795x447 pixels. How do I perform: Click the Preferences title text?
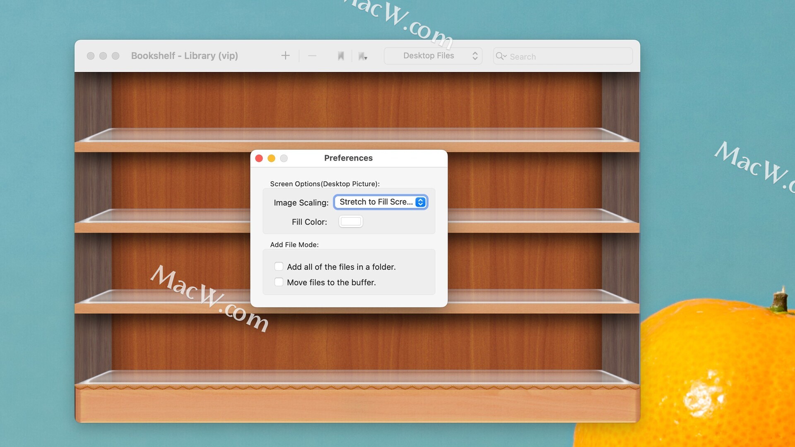tap(348, 158)
